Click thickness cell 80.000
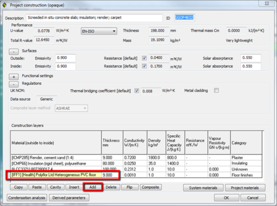The width and height of the screenshot is (277, 206). (112, 163)
